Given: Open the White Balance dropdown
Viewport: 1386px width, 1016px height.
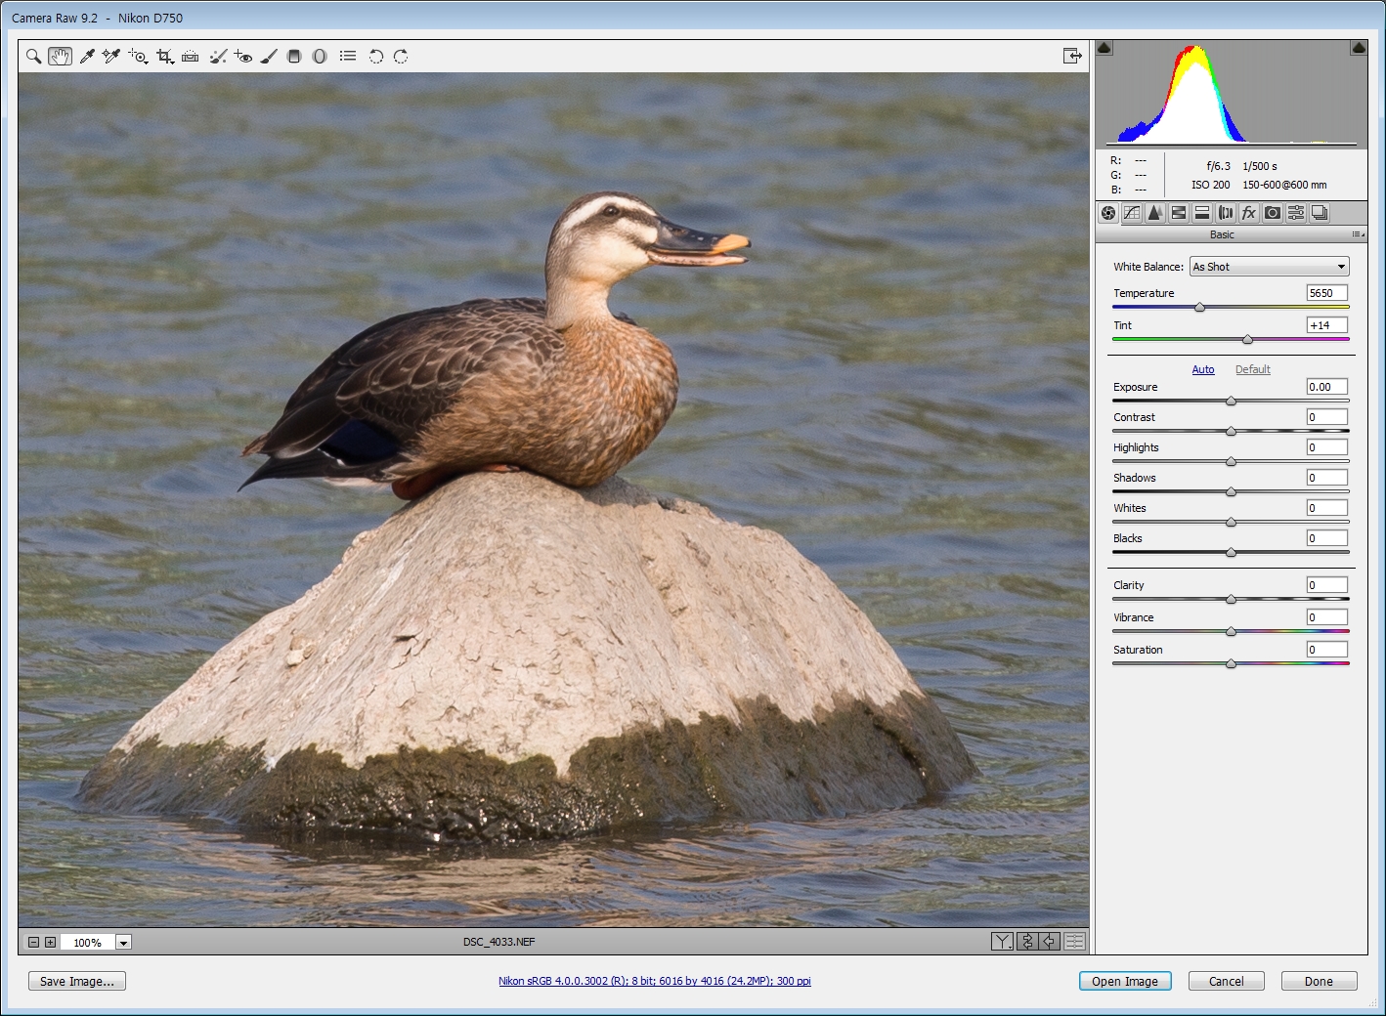Looking at the screenshot, I should [x=1269, y=267].
